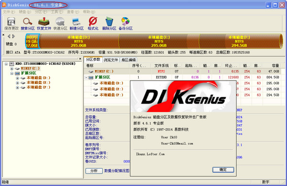Expand the WINXP (C:) tree node
This screenshot has width=287, height=186.
pos(11,69)
